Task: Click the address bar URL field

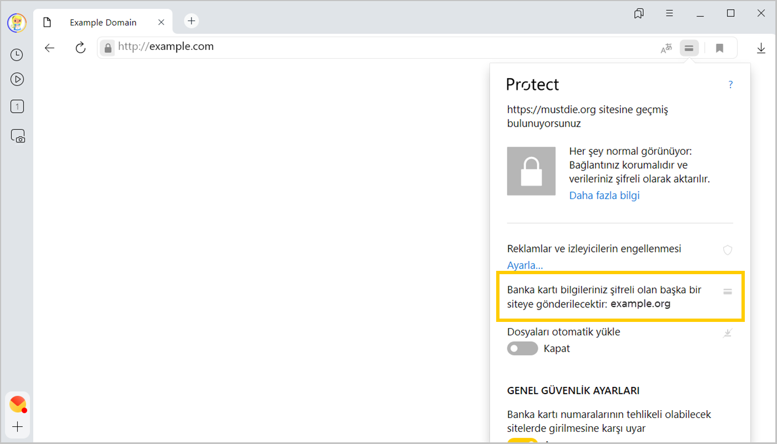Action: click(x=377, y=47)
